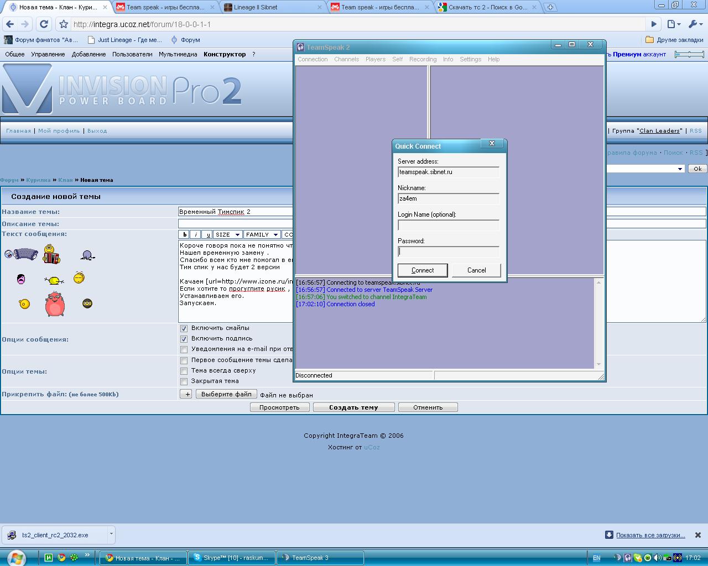Reload the current forum page
This screenshot has width=708, height=566.
[x=44, y=24]
